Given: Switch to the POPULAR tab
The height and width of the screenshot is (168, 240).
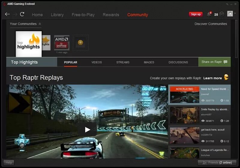Looking at the screenshot, I should 70,62.
